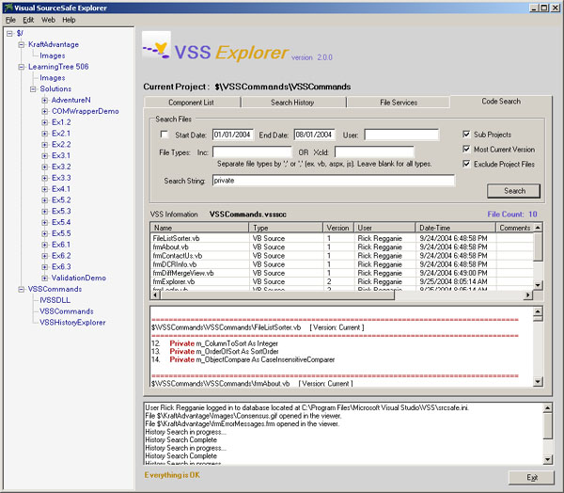Select Images under LearningTree 506

point(53,78)
